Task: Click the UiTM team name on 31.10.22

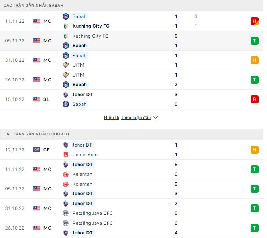Action: pyautogui.click(x=78, y=65)
